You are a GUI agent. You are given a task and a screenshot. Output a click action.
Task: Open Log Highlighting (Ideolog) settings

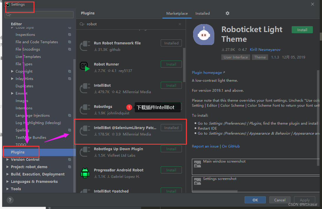(x=38, y=123)
